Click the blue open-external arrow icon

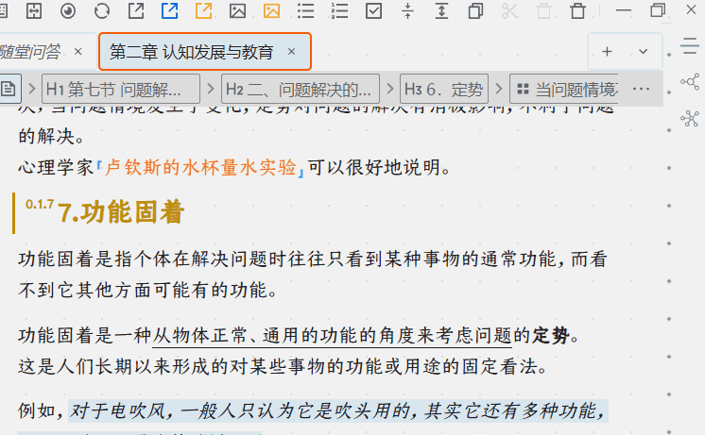click(x=169, y=10)
